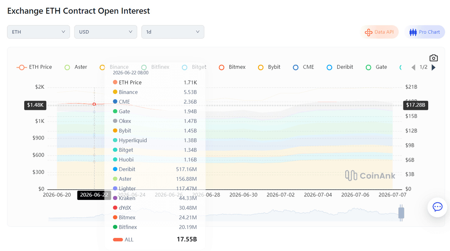Expand the 1d interval dropdown
This screenshot has width=450, height=251.
coord(173,32)
